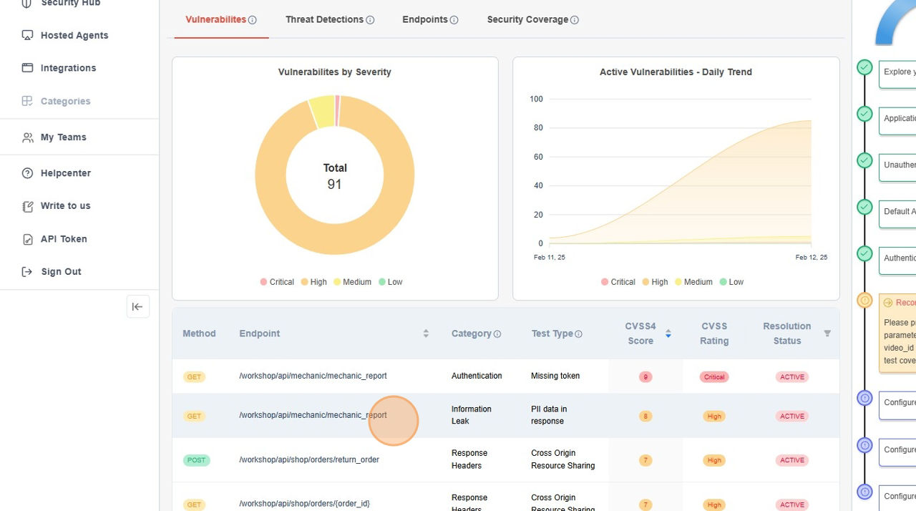Screen dimensions: 916x511
Task: Open Resolution Status column filter
Action: [x=827, y=334]
